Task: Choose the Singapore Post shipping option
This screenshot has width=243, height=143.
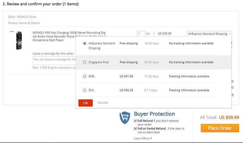Action: click(85, 62)
